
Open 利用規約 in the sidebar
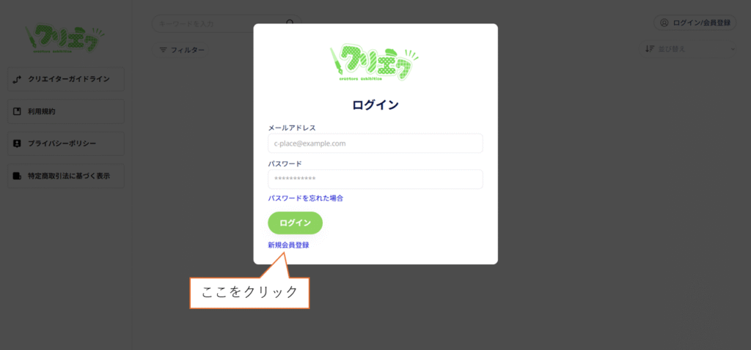(x=66, y=111)
